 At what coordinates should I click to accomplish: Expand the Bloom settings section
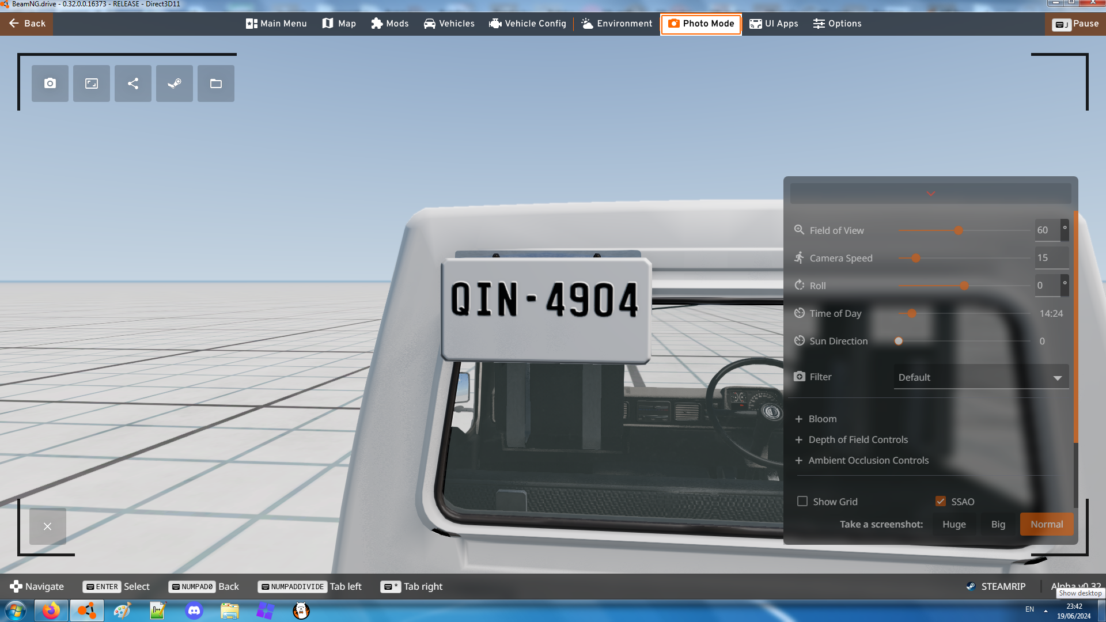(x=822, y=419)
